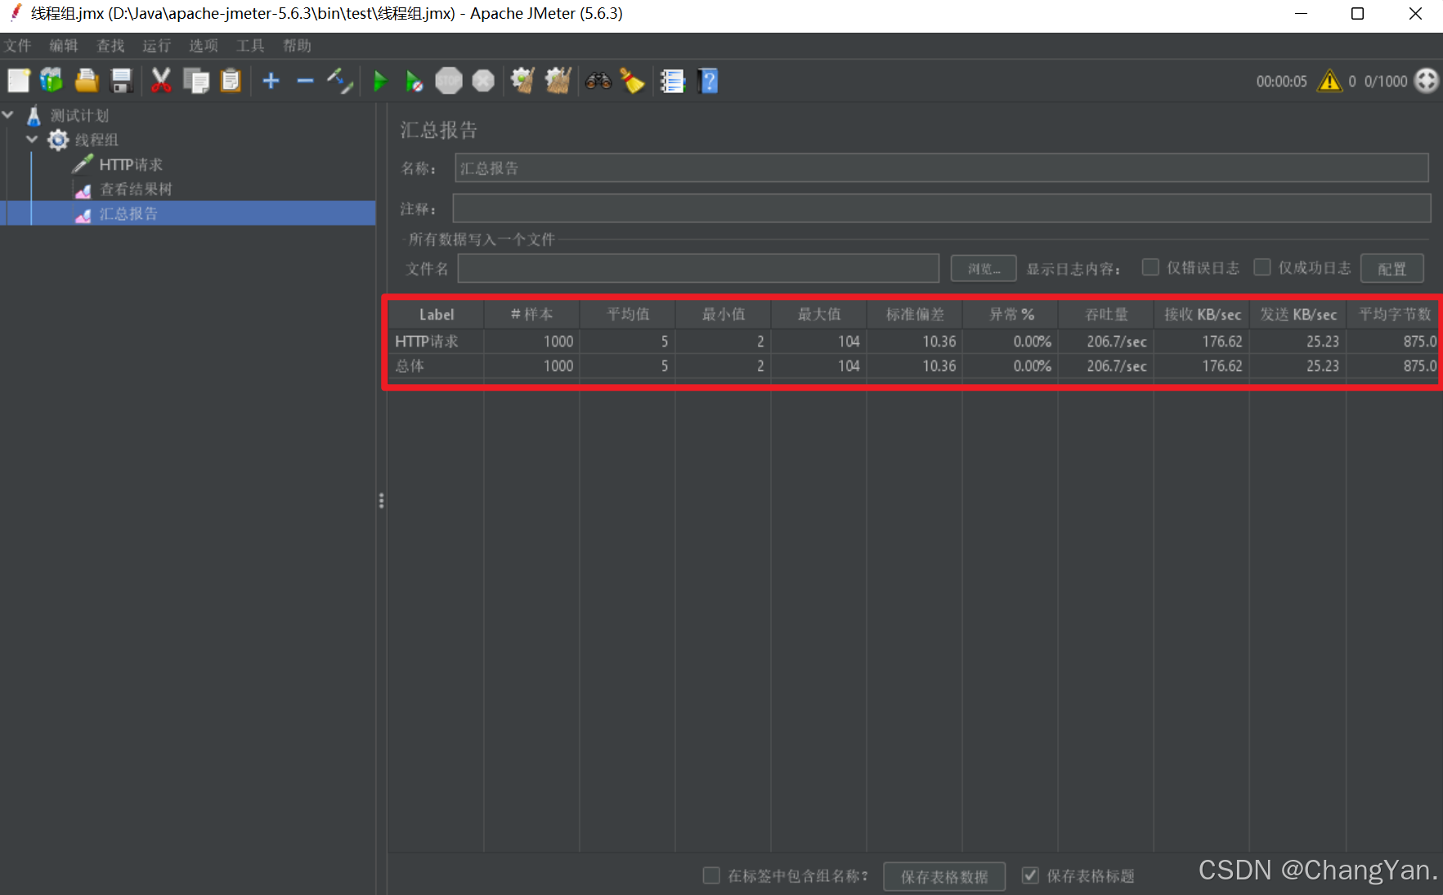Open the 文件 menu
This screenshot has width=1443, height=895.
point(17,45)
